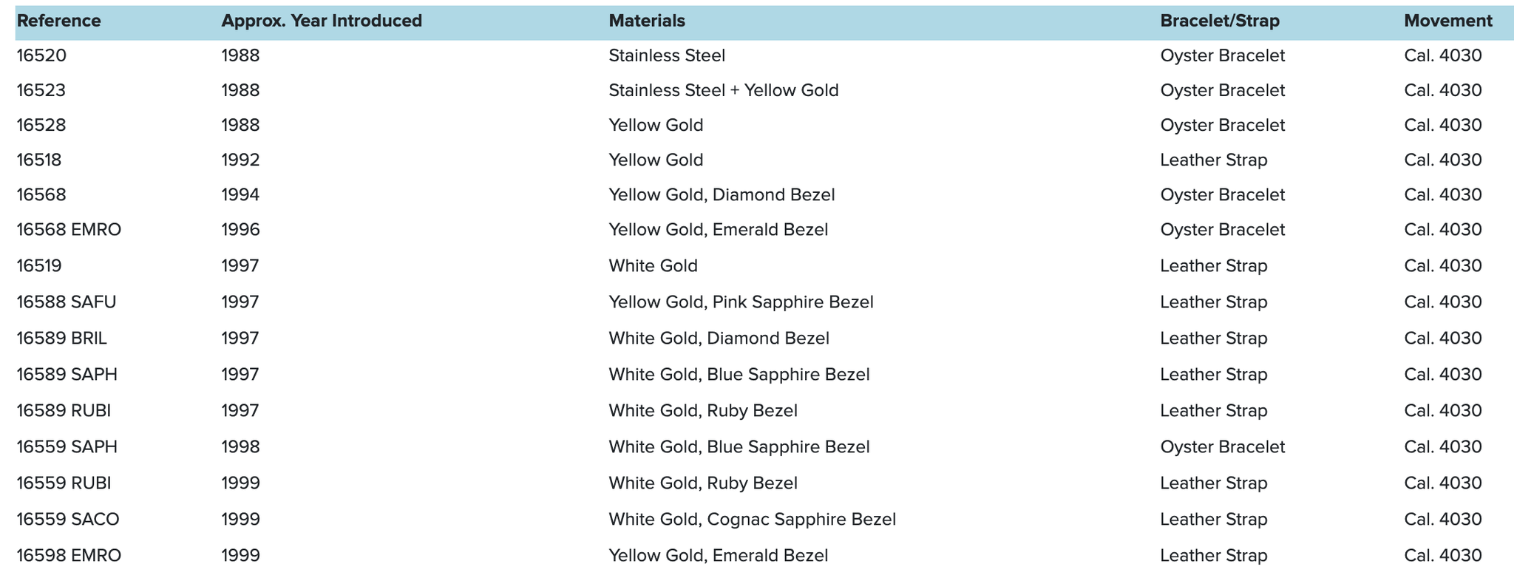1514x578 pixels.
Task: Select the 16559 SACO reference cell
Action: [x=68, y=520]
